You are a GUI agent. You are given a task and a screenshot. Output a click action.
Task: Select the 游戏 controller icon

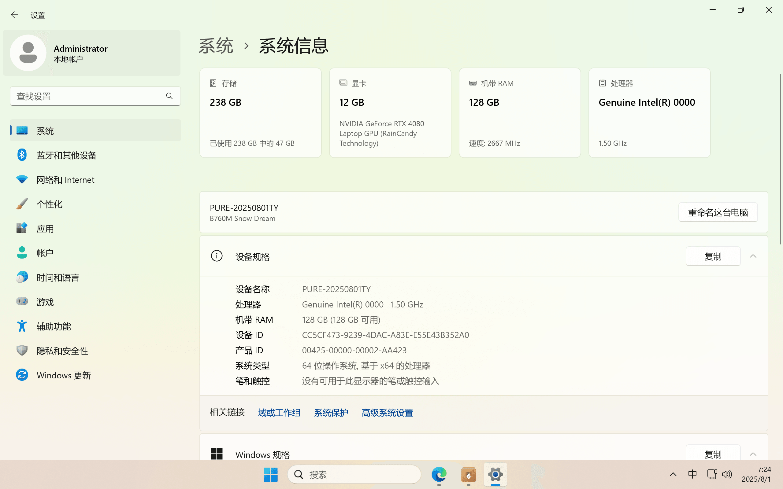[x=22, y=301]
